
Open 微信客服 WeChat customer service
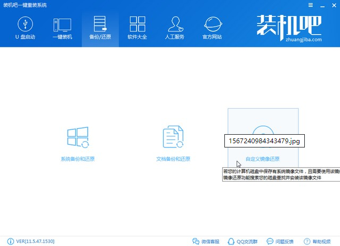(x=206, y=241)
